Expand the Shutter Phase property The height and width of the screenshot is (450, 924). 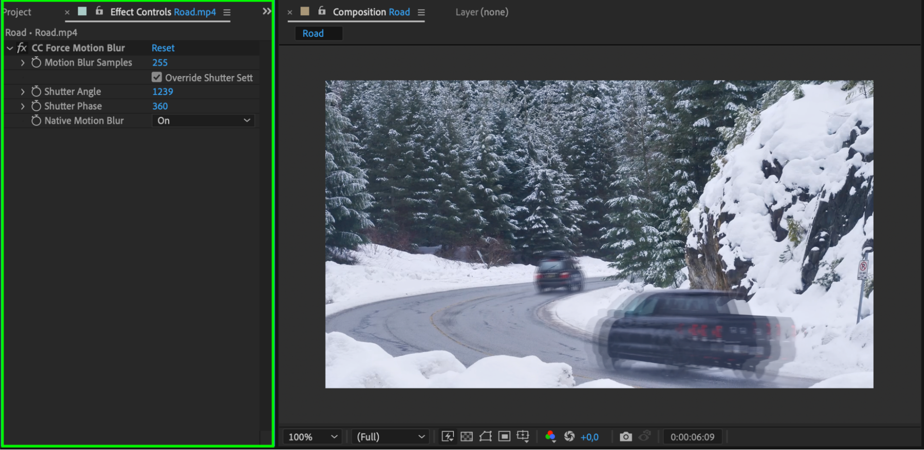23,106
